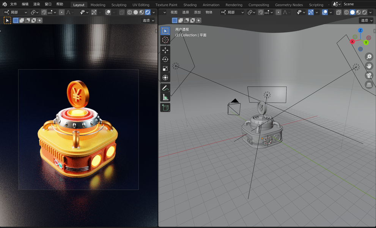
Task: Select the Rotate tool
Action: (165, 59)
